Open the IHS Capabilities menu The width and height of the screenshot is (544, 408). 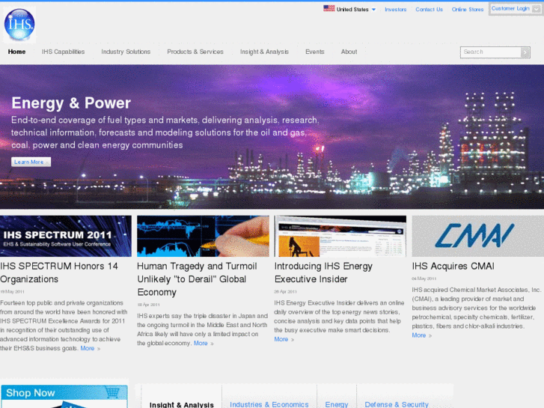pos(63,52)
